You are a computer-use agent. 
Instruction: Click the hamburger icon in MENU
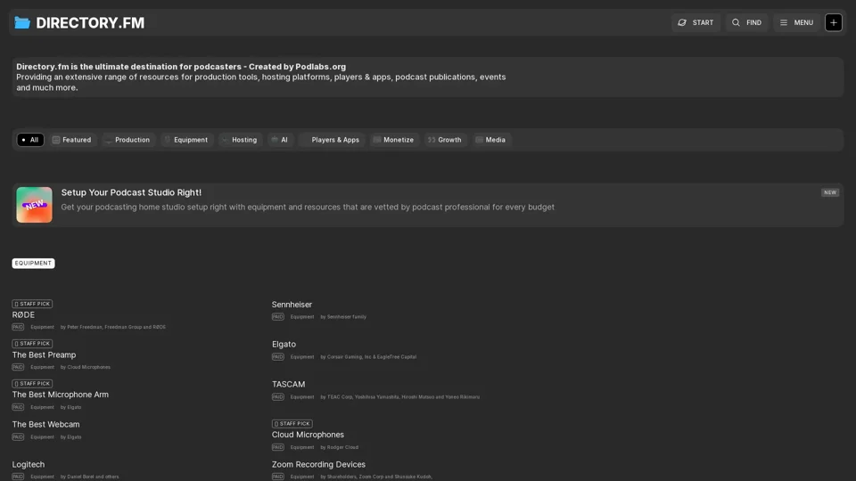pos(784,22)
